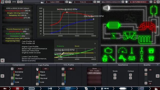This screenshot has height=90, width=160.
Task: Collapse the stats panel with left chevron
Action: pyautogui.click(x=2, y=60)
